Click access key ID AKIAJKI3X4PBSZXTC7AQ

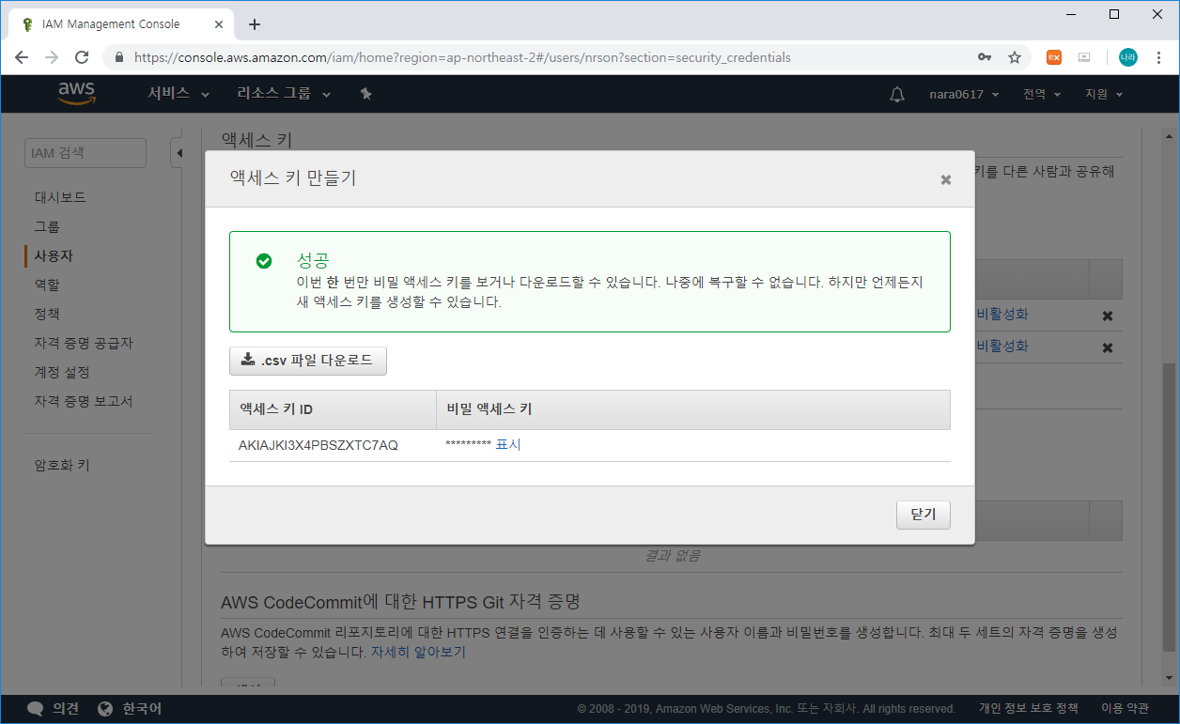click(x=318, y=445)
